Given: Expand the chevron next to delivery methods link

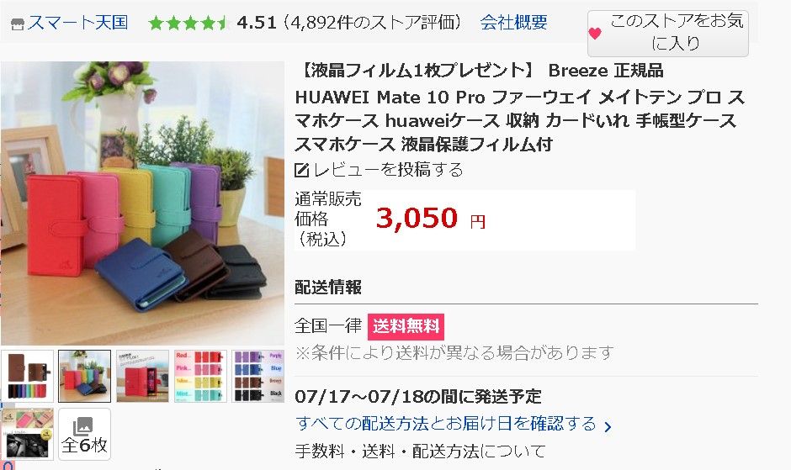Looking at the screenshot, I should 608,427.
